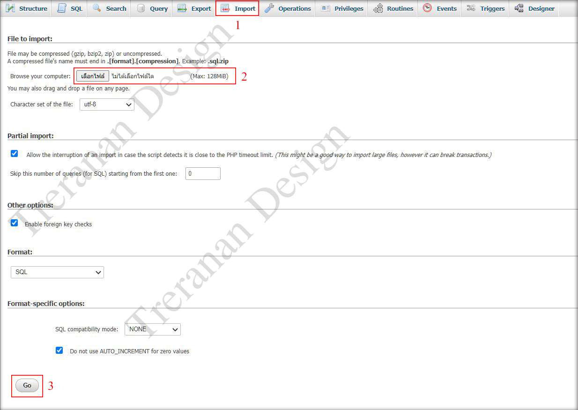Open the SQL compatibility mode dropdown

click(153, 329)
